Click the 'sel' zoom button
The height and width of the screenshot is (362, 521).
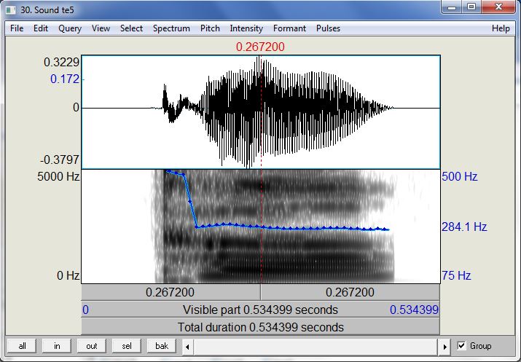pos(127,346)
